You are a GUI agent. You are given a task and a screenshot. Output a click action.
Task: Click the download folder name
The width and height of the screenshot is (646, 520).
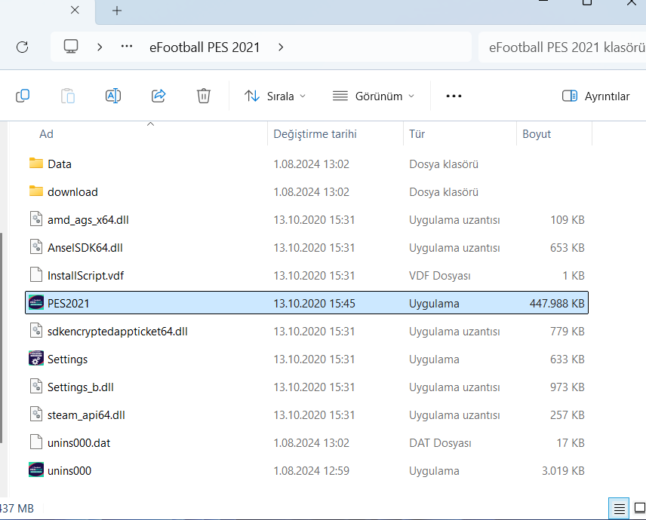point(72,192)
